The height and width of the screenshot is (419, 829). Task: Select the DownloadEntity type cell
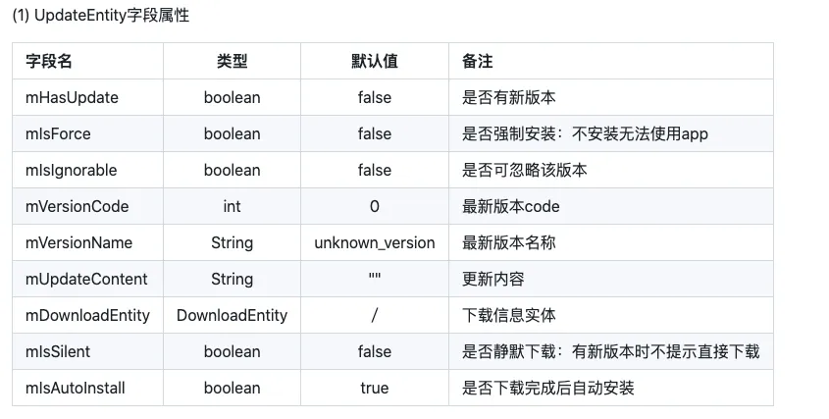click(233, 315)
